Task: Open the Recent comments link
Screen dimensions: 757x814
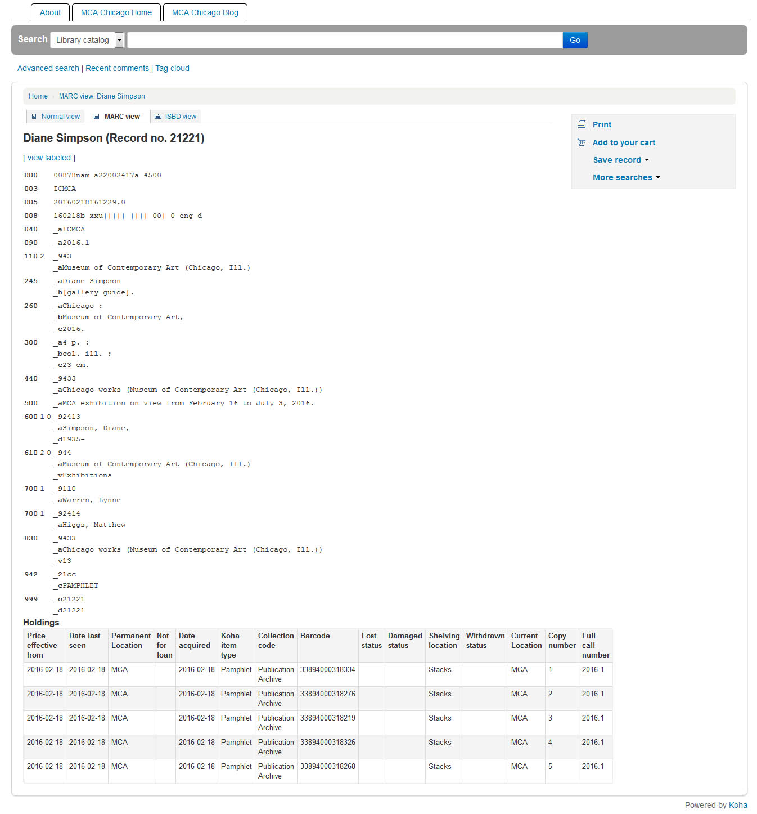Action: (x=117, y=68)
